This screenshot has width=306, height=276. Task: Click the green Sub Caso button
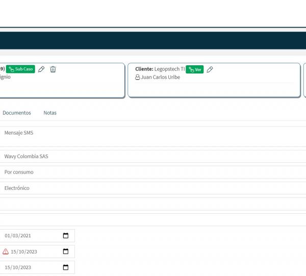pyautogui.click(x=20, y=69)
